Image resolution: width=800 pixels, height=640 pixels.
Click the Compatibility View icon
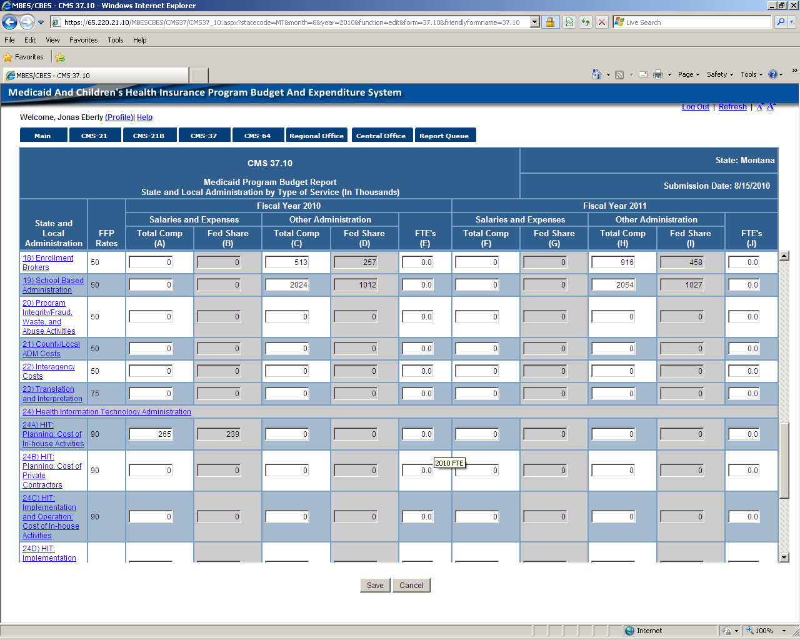569,22
